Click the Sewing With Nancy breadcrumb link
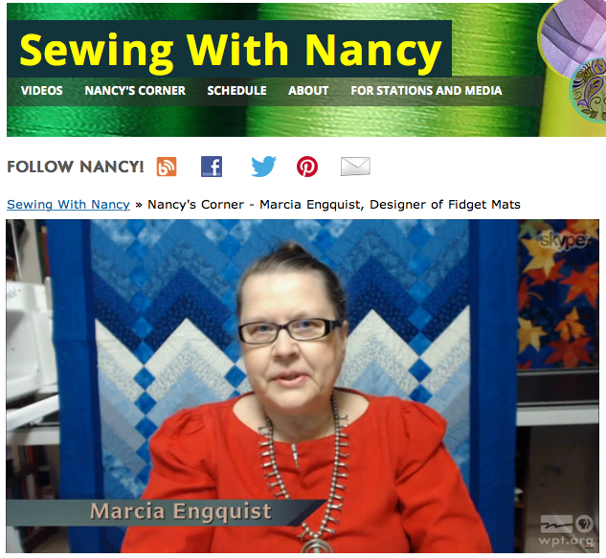Screen dimensions: 606x558 (x=68, y=205)
